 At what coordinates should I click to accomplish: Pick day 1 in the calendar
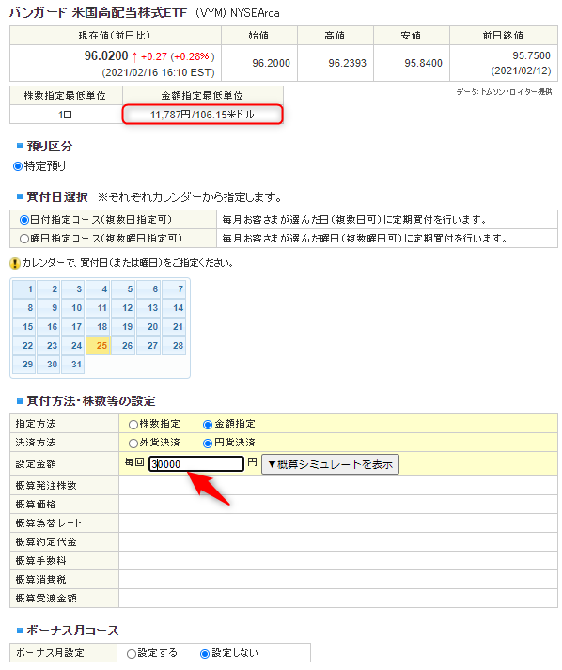pos(24,289)
